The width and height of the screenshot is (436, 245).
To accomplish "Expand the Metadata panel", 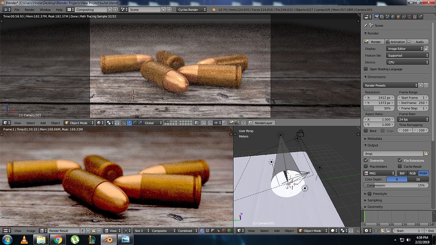I will tap(374, 139).
